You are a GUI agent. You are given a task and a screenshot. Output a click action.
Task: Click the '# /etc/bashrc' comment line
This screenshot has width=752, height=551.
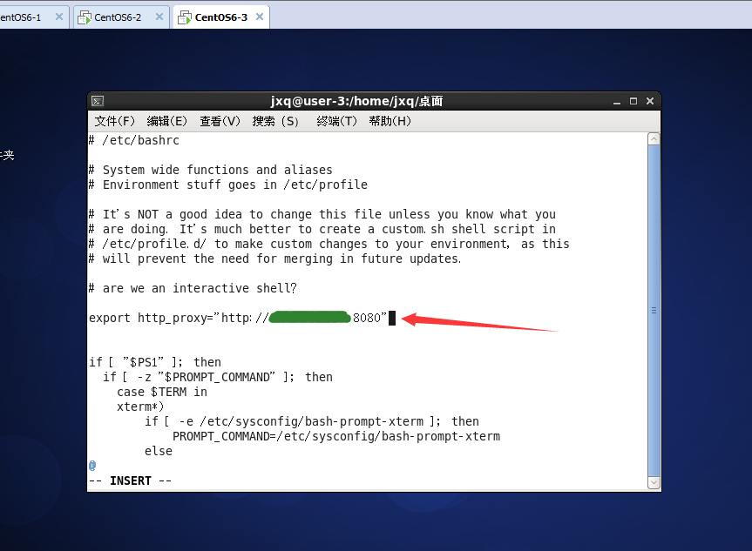point(134,140)
